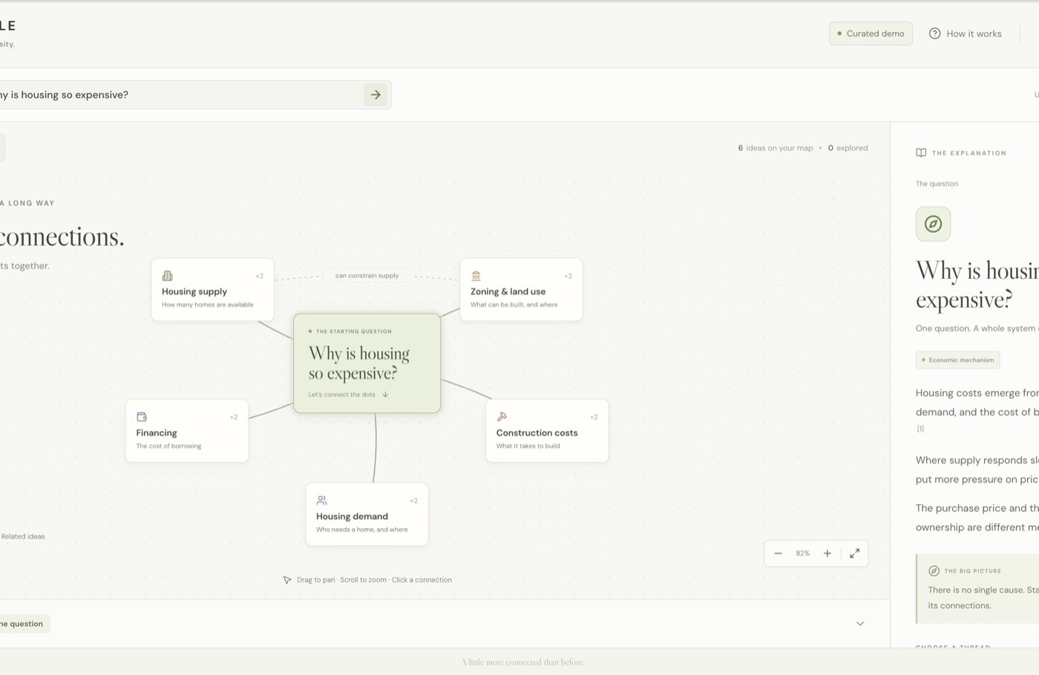Open the central starting question card

pos(367,363)
